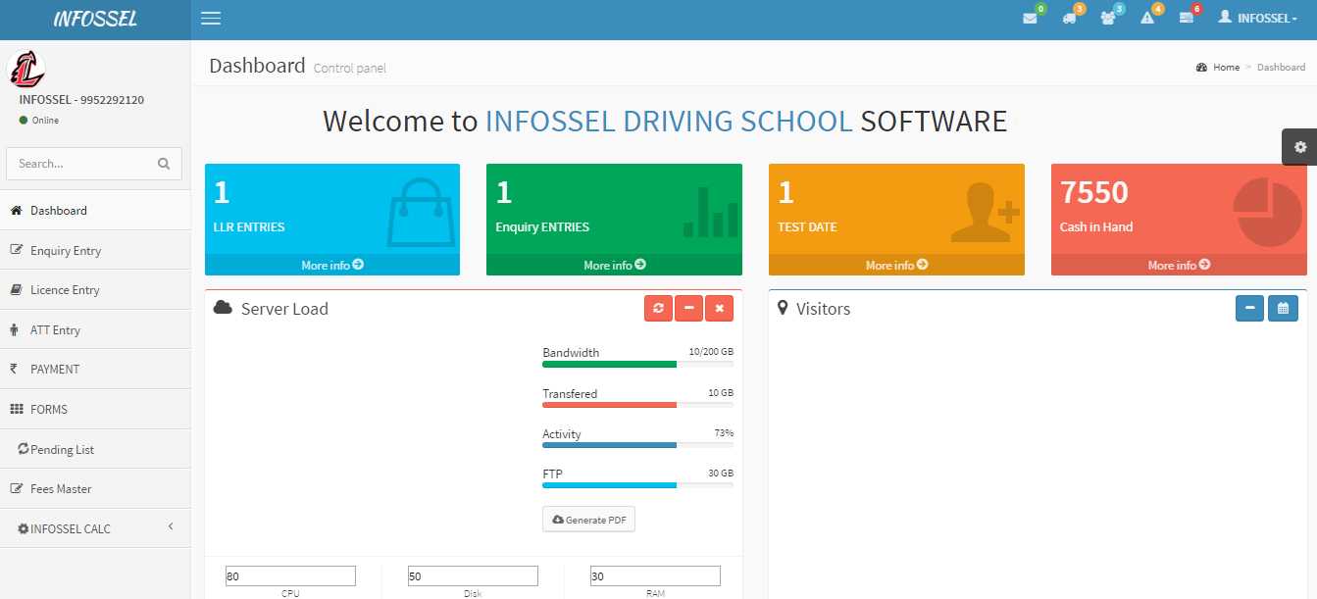Click More info under TEST DATE
The width and height of the screenshot is (1317, 599).
coord(896,265)
